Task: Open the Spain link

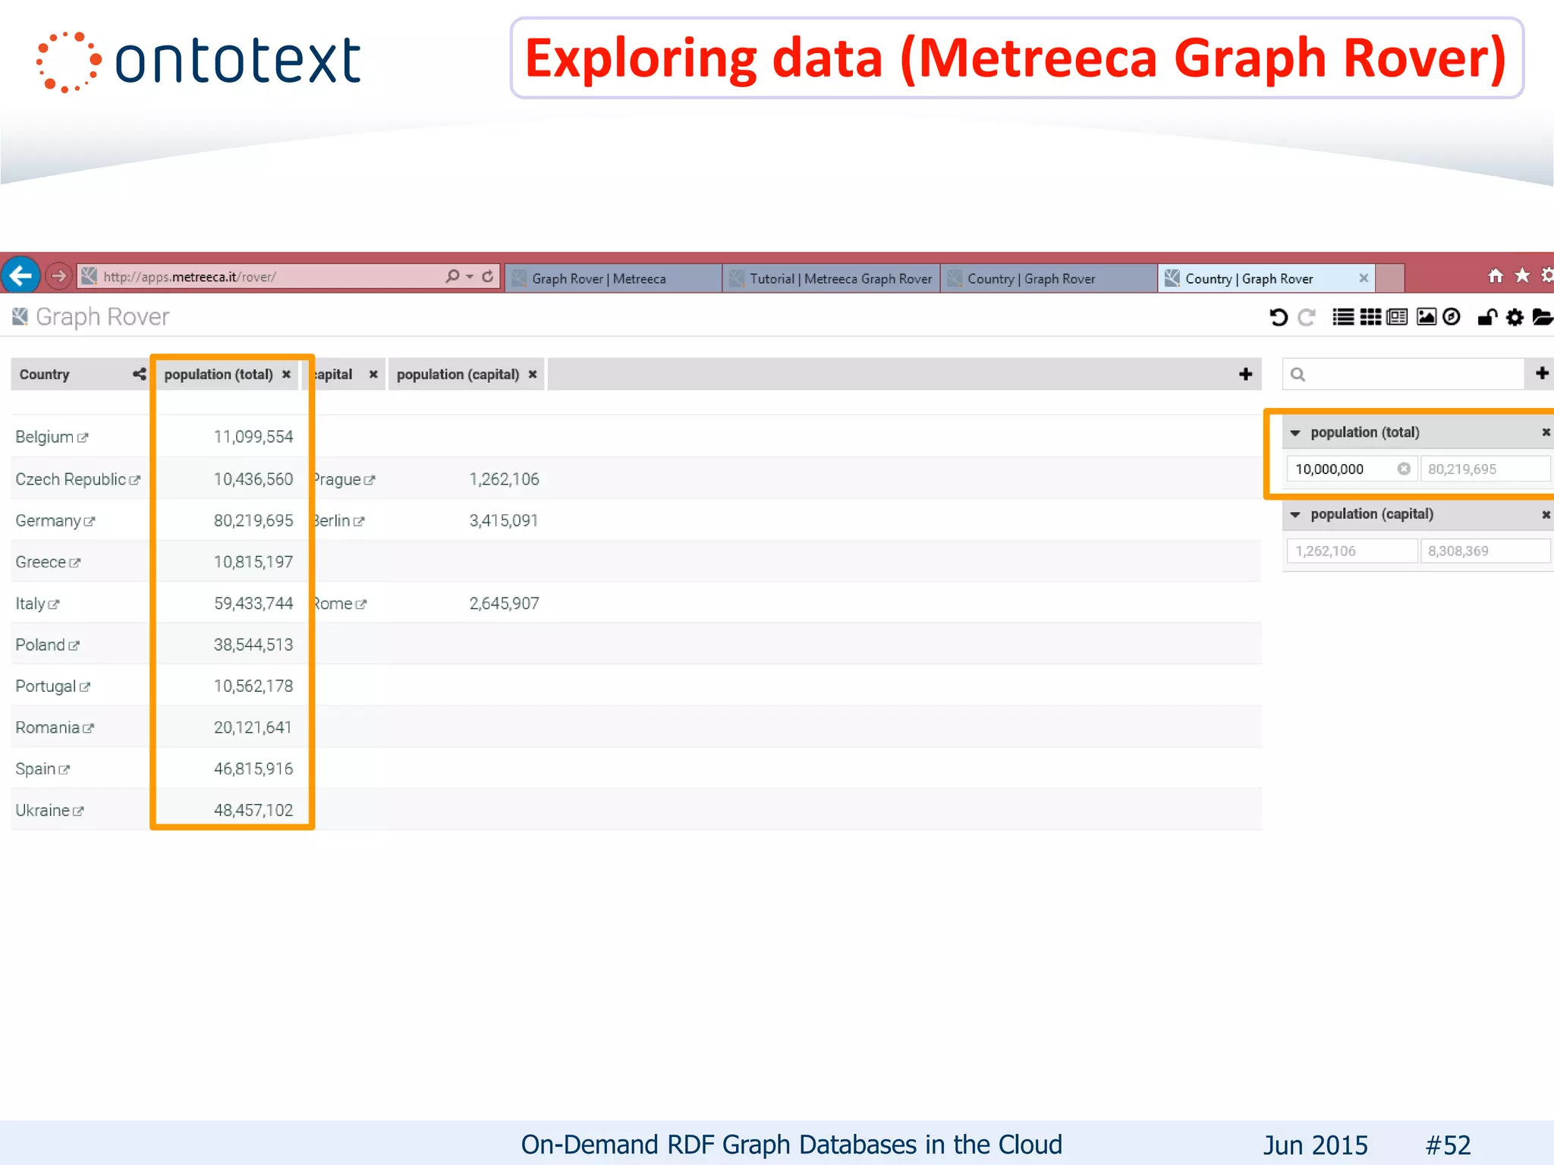Action: click(42, 769)
